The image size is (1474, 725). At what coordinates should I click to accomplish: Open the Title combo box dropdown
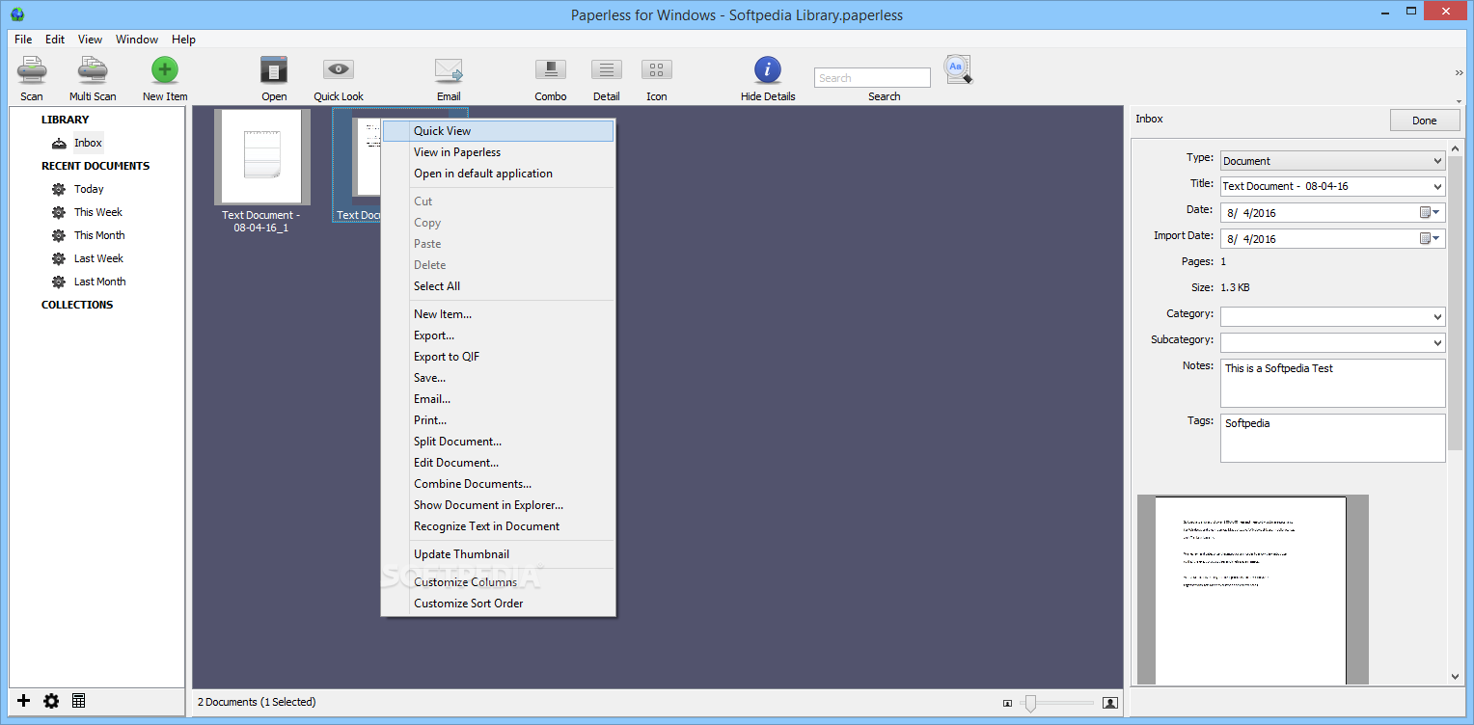pos(1437,187)
